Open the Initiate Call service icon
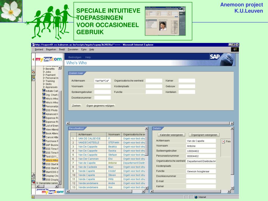 44,91
